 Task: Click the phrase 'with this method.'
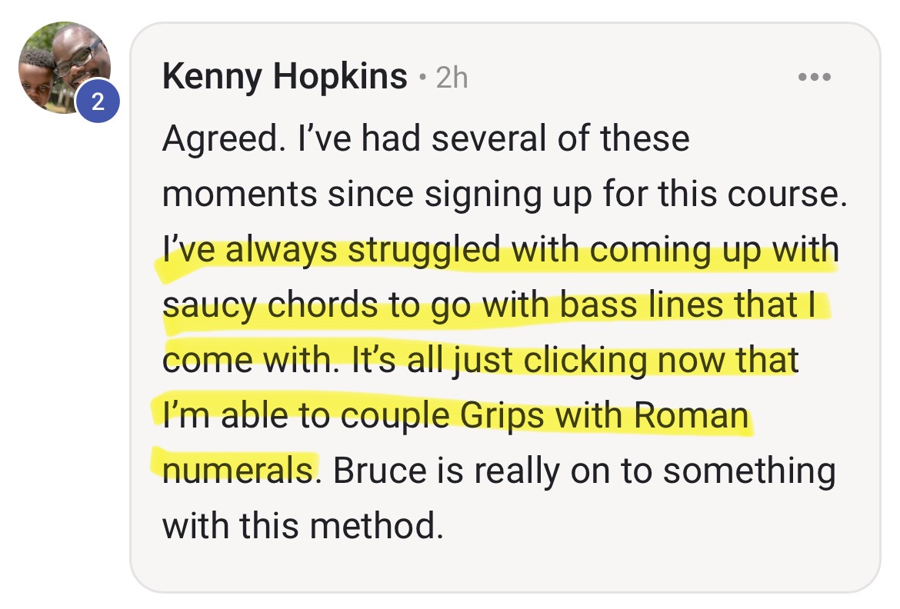(x=303, y=526)
